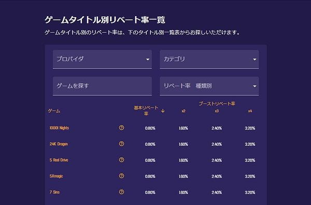Viewport: 311px width, 205px height.
Task: Expand the カテゴリ dropdown
Action: (209, 59)
